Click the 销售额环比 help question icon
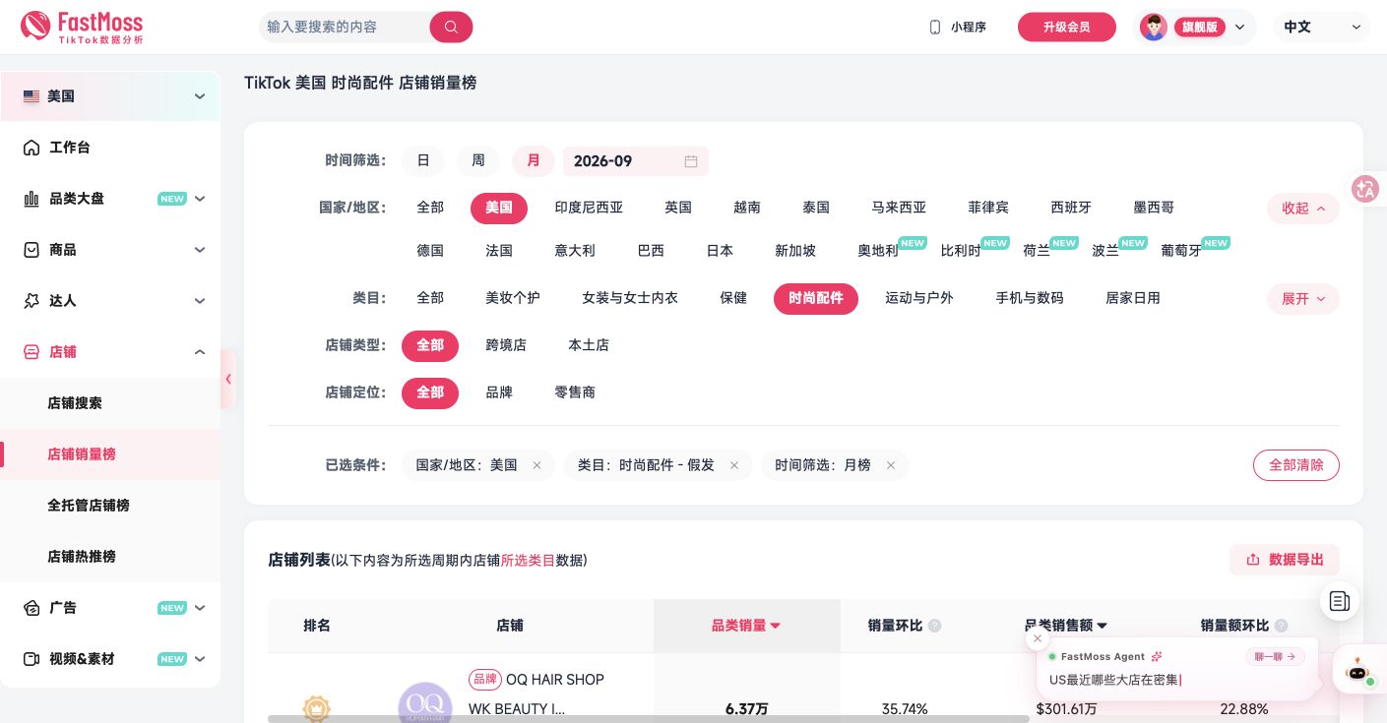 (x=1280, y=626)
